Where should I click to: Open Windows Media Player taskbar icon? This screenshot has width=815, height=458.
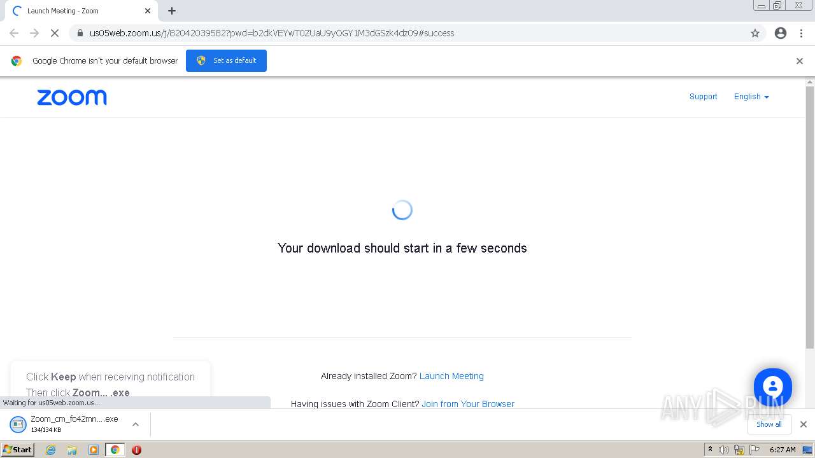tap(94, 450)
